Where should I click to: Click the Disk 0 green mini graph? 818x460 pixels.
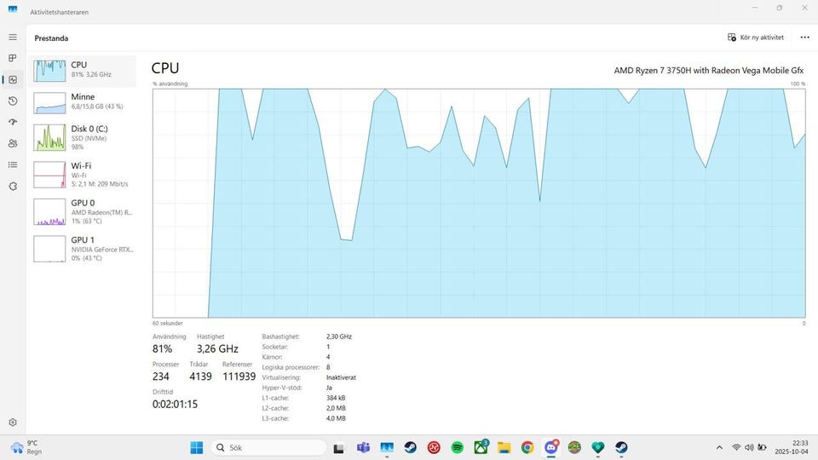click(49, 137)
